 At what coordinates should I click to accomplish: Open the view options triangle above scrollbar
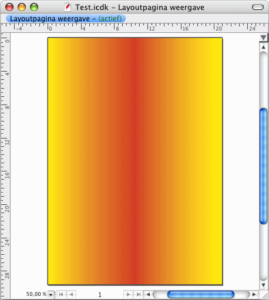coord(264,38)
